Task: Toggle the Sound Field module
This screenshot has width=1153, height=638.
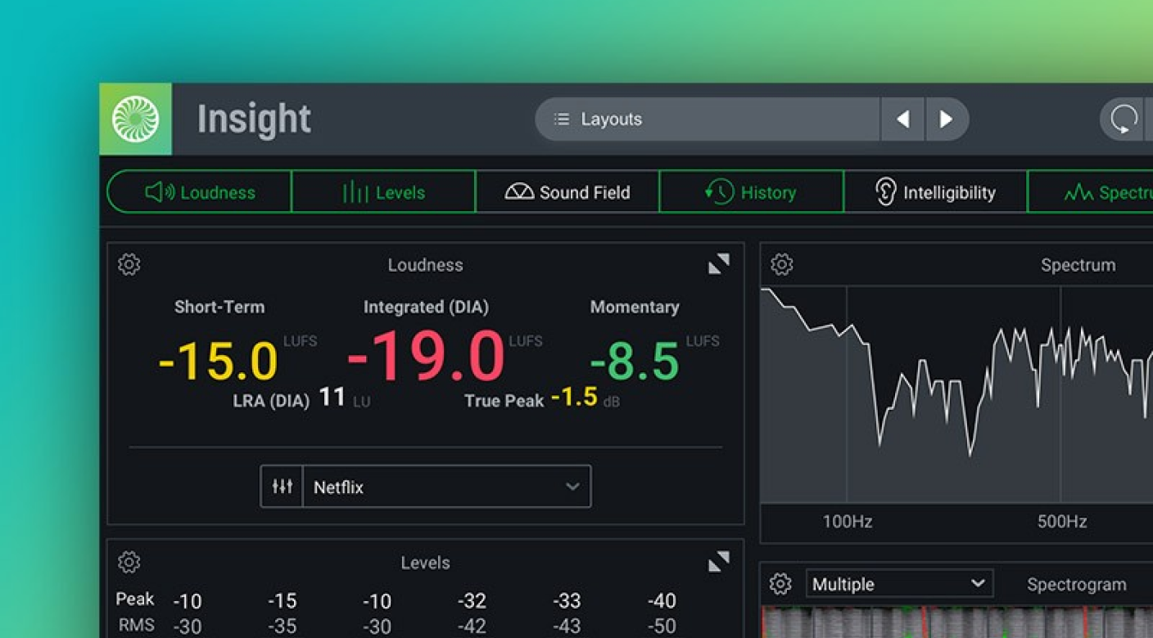Action: pyautogui.click(x=567, y=192)
